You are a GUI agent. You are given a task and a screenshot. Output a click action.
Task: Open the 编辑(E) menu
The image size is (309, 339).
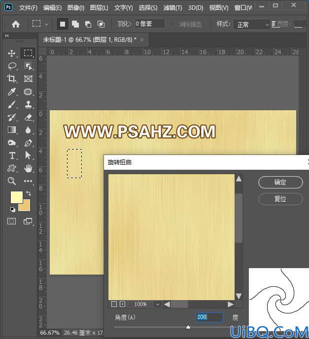point(52,8)
